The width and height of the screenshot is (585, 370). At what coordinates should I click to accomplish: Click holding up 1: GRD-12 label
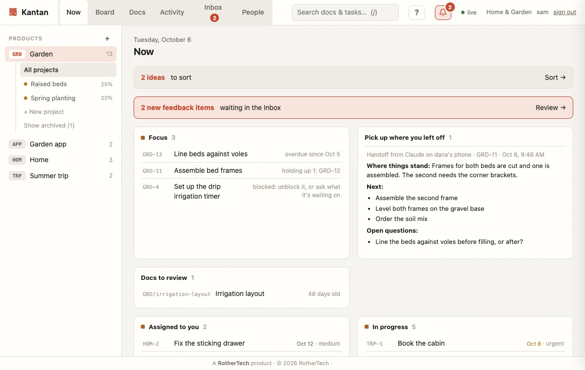click(311, 171)
